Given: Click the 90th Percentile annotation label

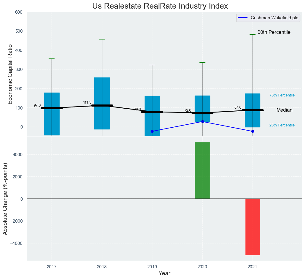Looking at the screenshot, I should click(274, 32).
